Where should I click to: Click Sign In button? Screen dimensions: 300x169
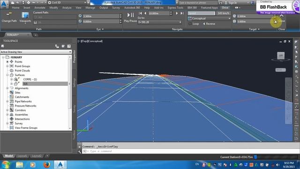231,3
